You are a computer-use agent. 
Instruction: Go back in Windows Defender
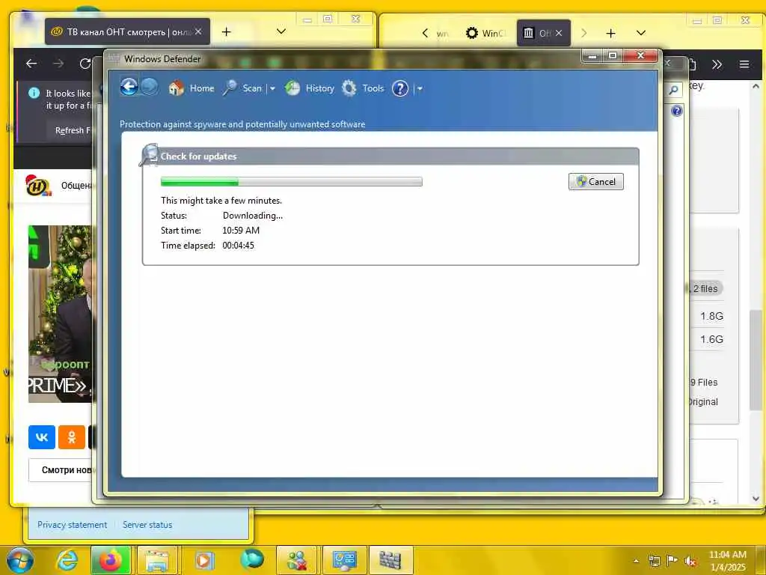[129, 87]
